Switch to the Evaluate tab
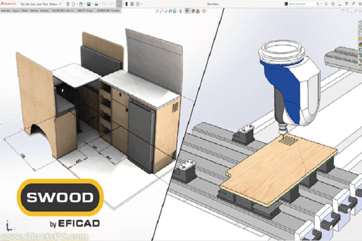 pyautogui.click(x=44, y=11)
